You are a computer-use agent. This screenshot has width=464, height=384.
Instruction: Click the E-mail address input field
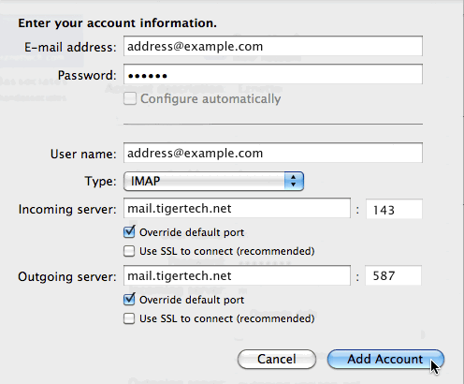[273, 46]
